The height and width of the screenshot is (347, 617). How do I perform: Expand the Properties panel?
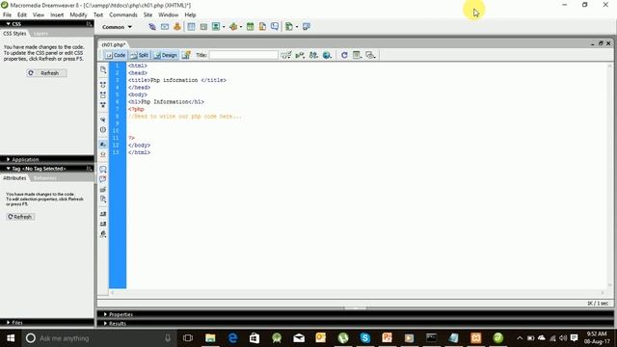105,314
